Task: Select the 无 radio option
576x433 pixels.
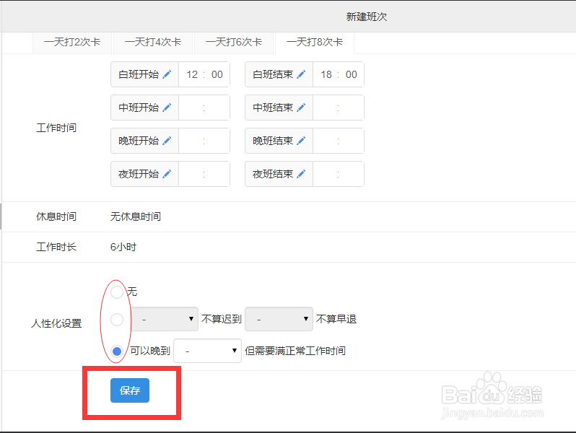Action: pyautogui.click(x=117, y=292)
